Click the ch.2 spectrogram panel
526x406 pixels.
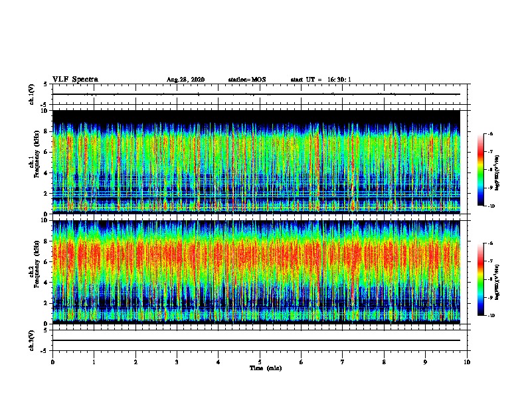(x=256, y=272)
